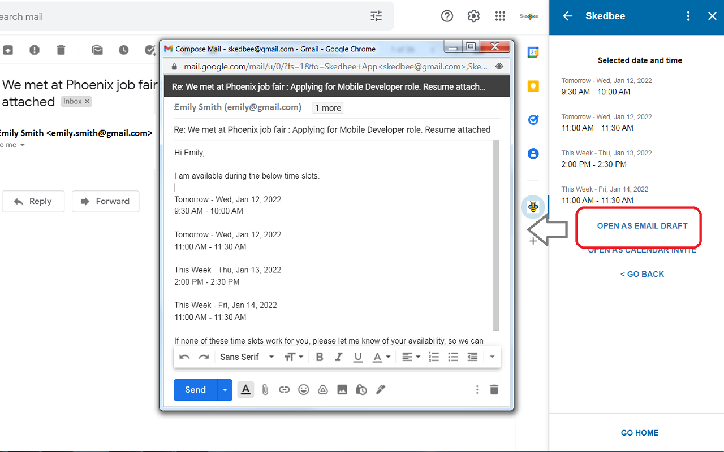This screenshot has height=452, width=724.
Task: Open the font size dropdown
Action: pos(294,357)
